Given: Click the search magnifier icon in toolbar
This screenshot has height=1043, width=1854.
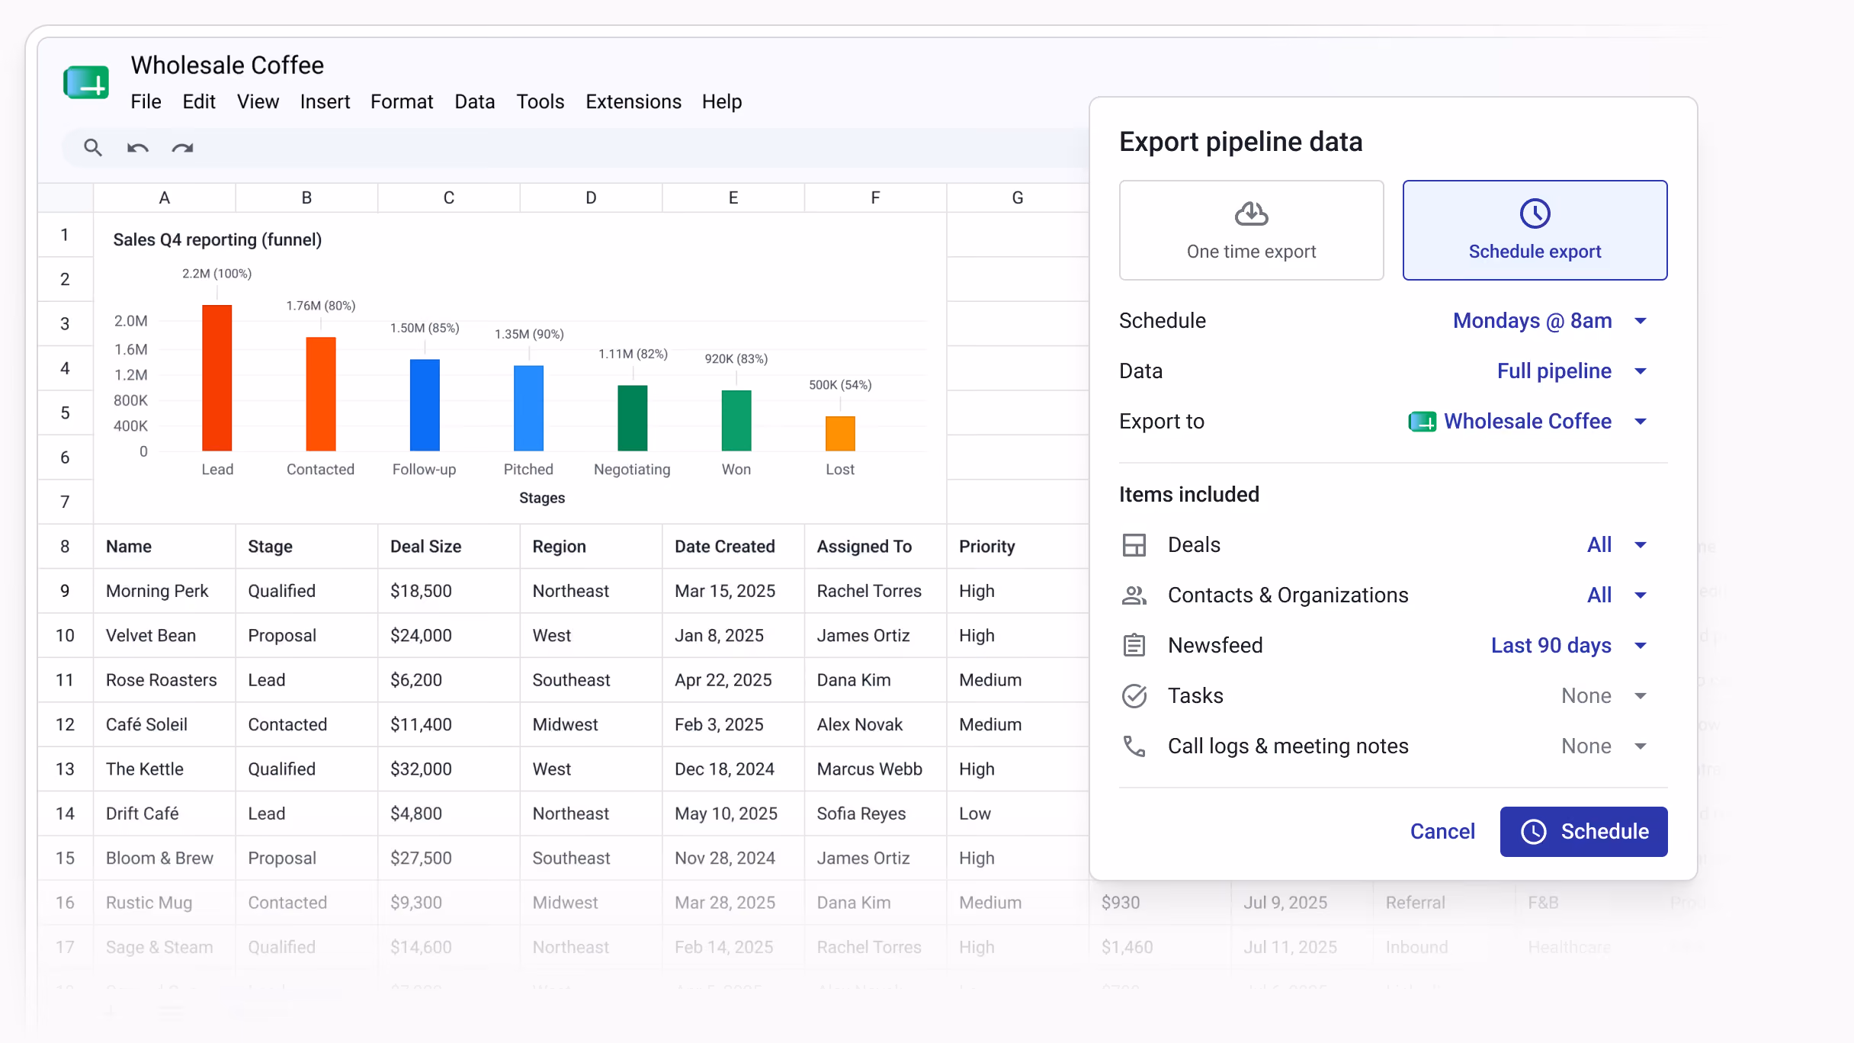Looking at the screenshot, I should point(93,147).
